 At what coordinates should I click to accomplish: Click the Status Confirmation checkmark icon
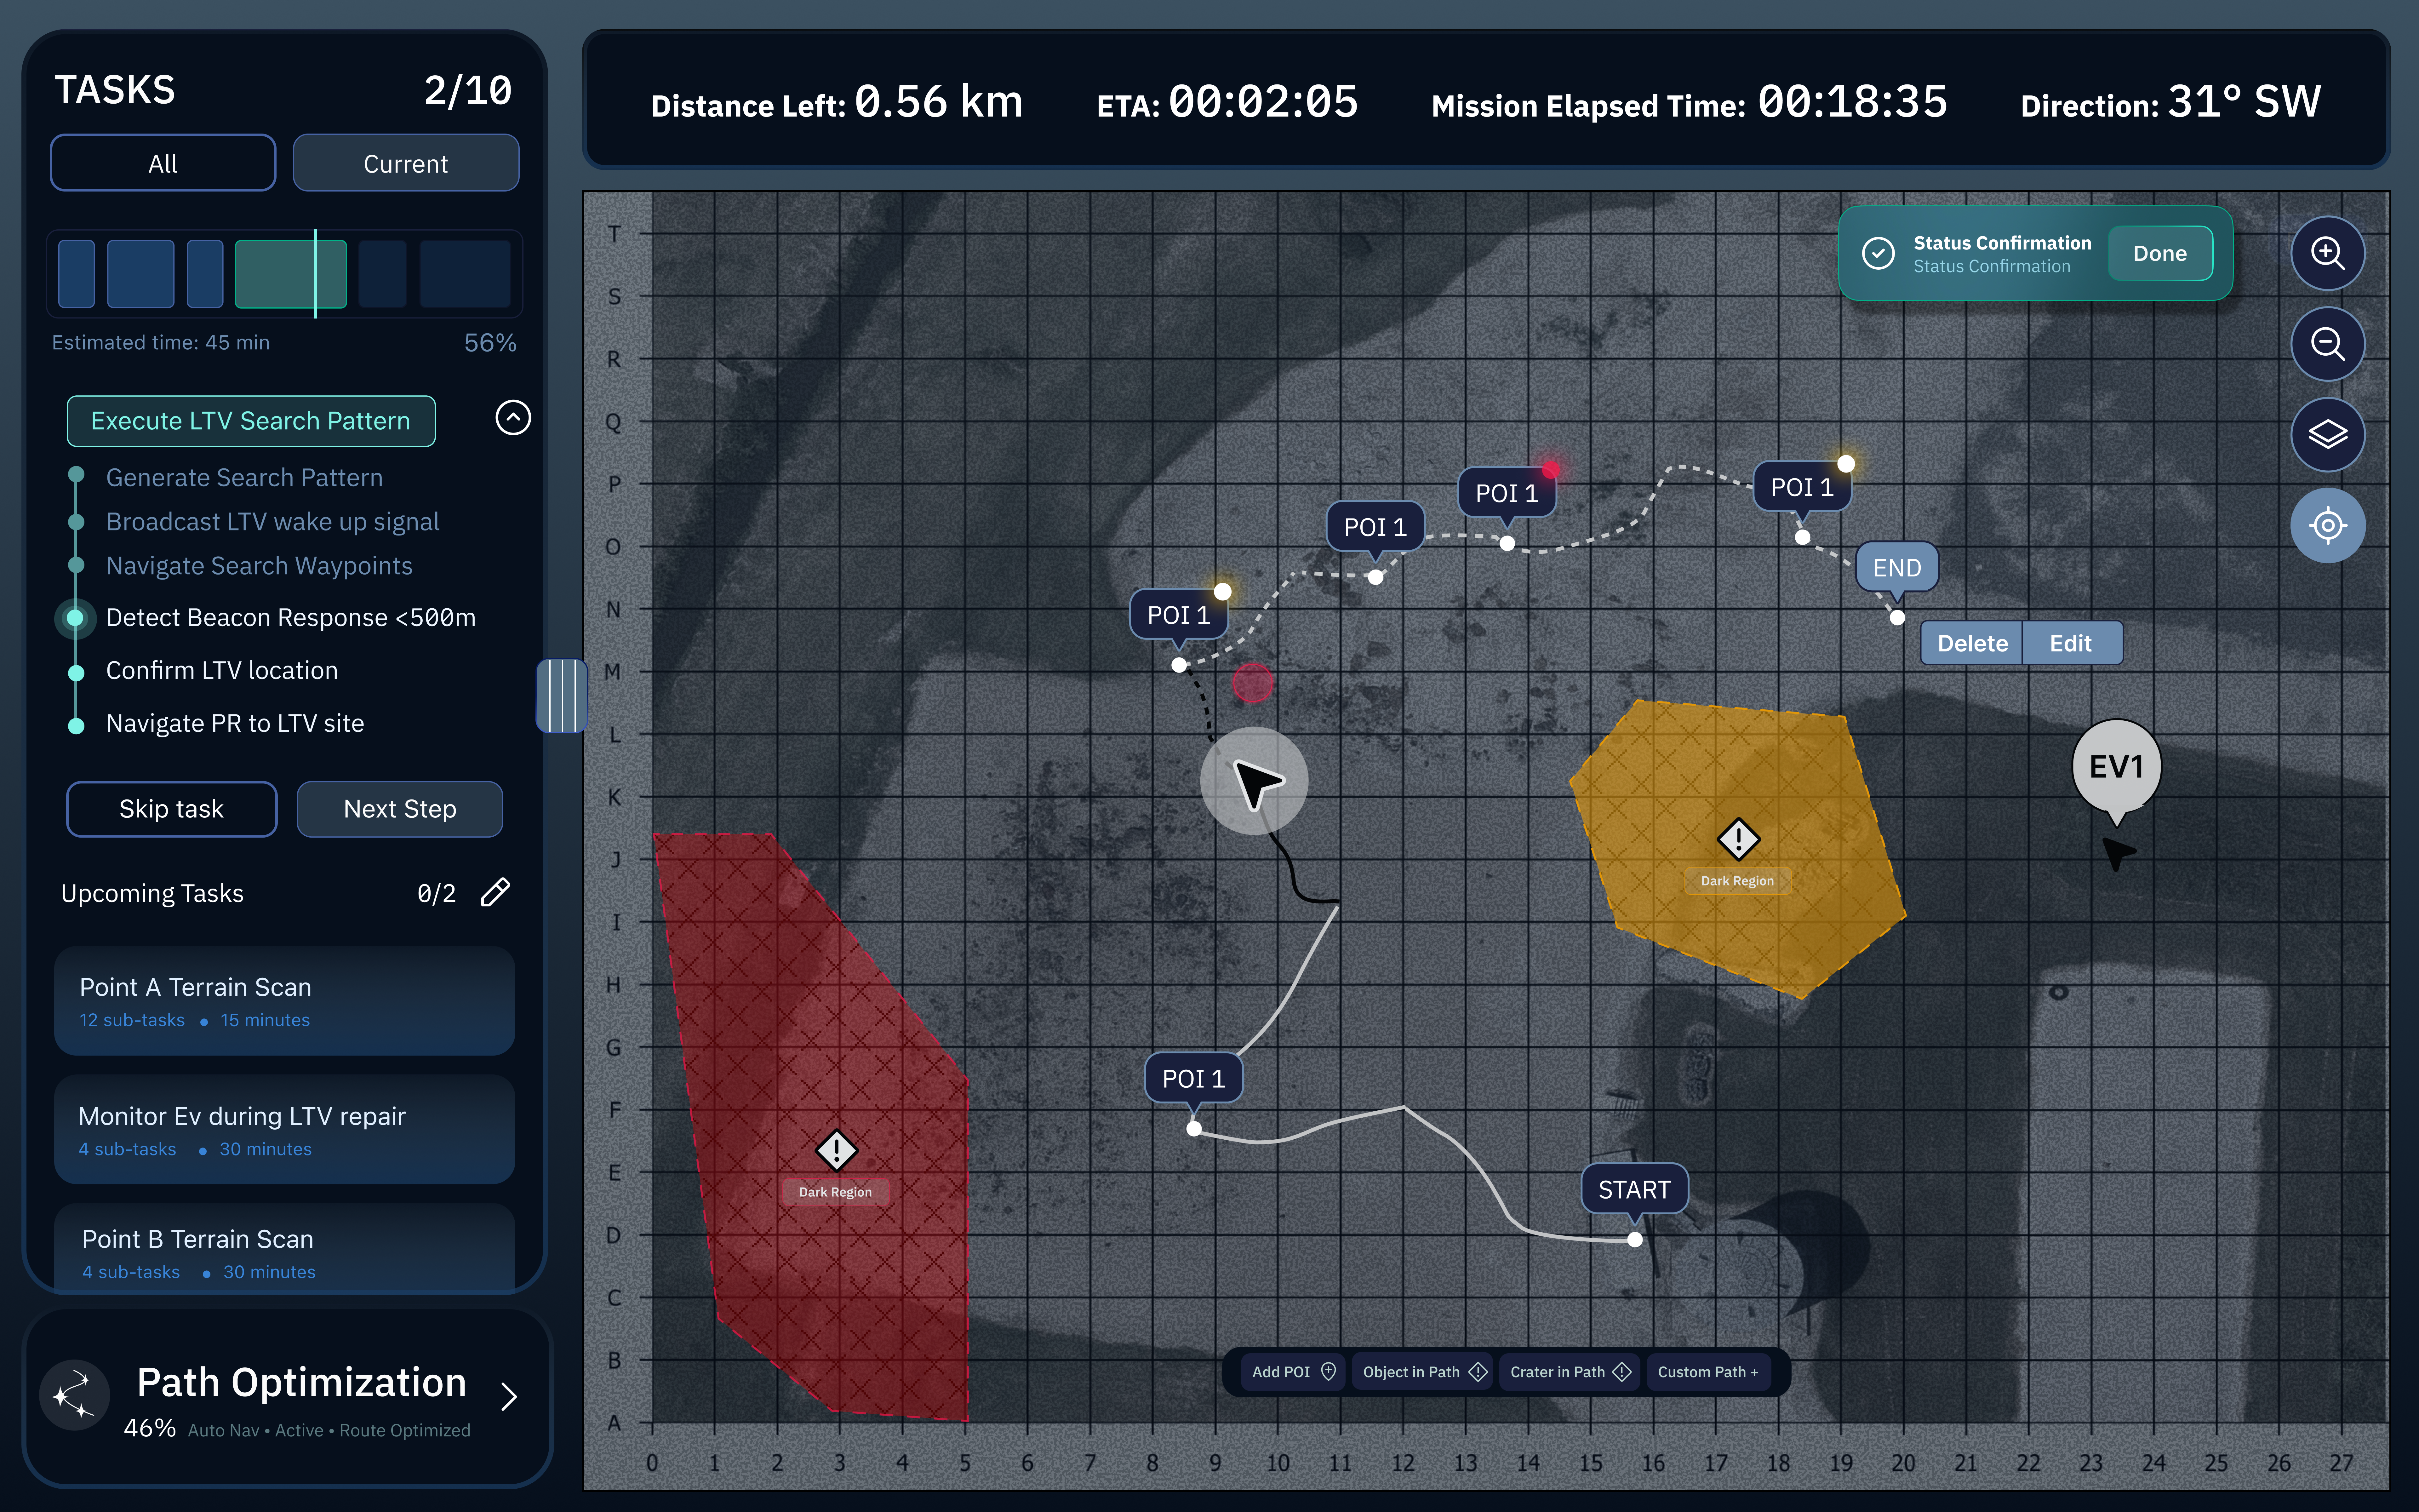[1878, 253]
